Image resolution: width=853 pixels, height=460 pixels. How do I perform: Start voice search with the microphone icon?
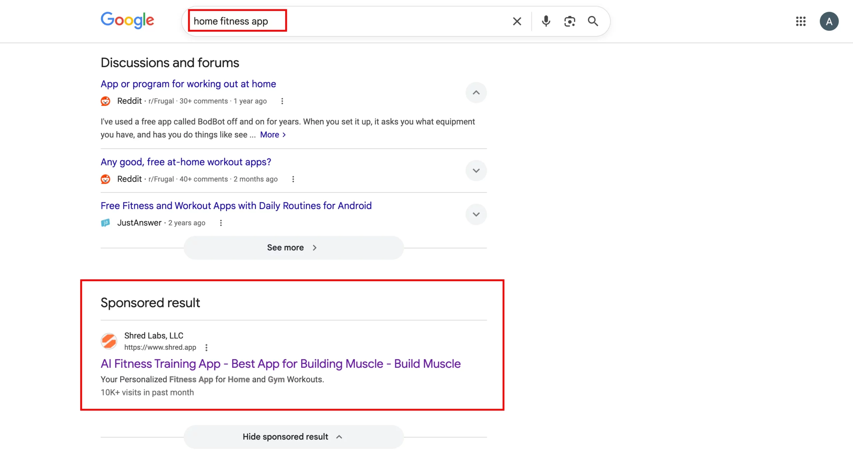coord(546,21)
